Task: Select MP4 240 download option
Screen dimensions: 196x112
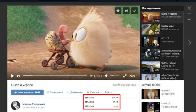Action: coord(102,106)
